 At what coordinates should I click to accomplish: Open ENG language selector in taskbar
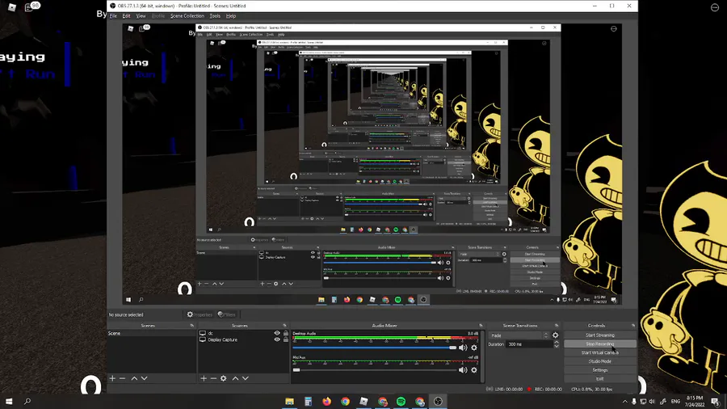pos(675,401)
